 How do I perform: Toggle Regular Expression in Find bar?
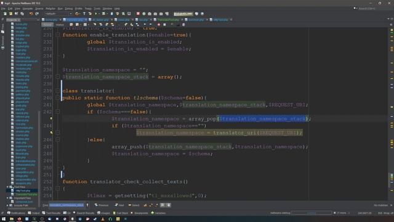(156, 205)
